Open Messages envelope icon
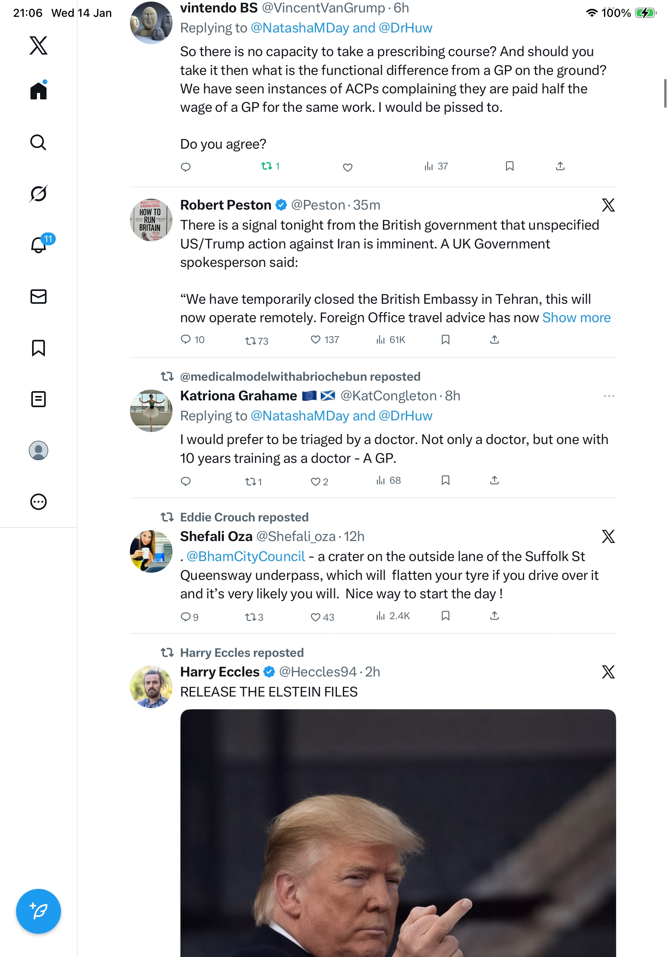669x957 pixels. (39, 297)
